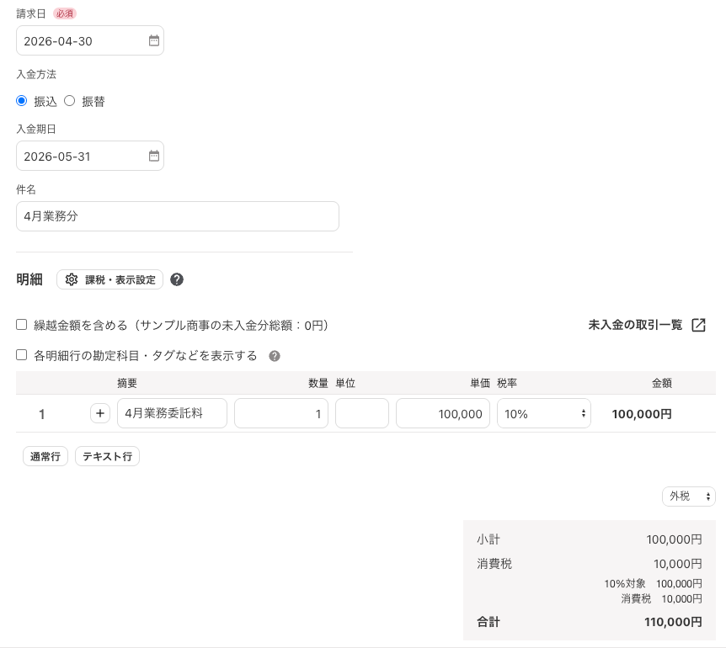Open 課税・表示設定 settings button

(x=109, y=279)
